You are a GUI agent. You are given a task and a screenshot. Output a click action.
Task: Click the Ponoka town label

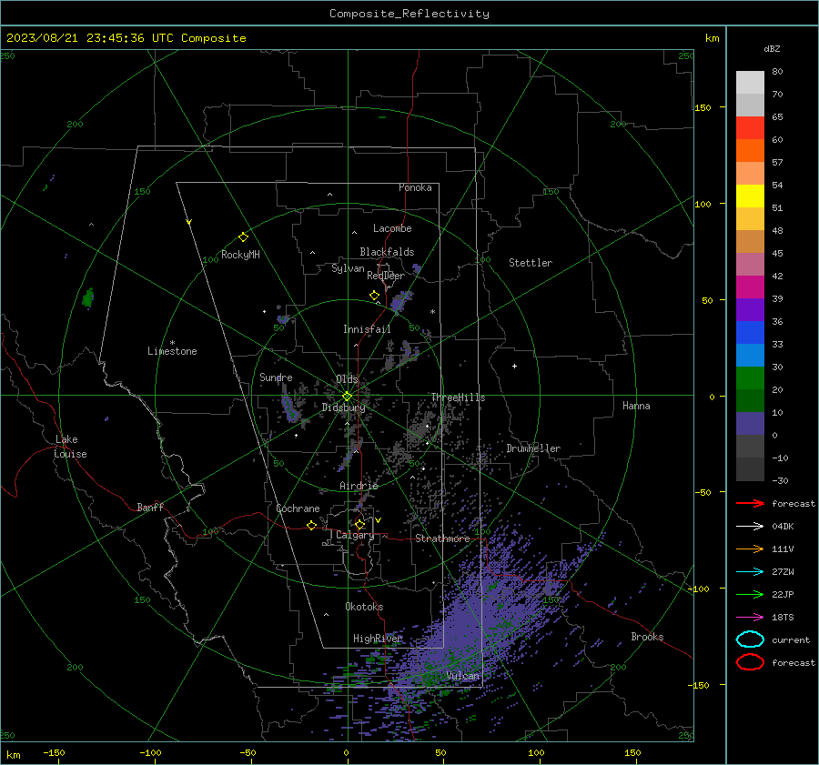[415, 187]
